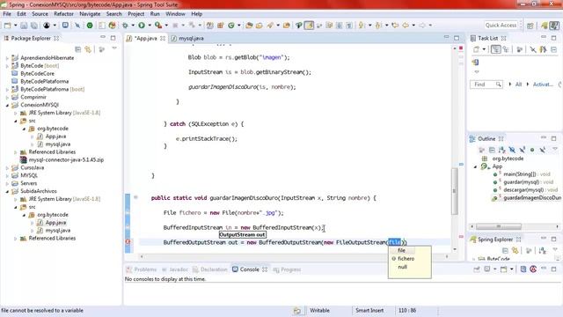Open the Refactor menu
This screenshot has height=317, width=563.
pos(63,14)
